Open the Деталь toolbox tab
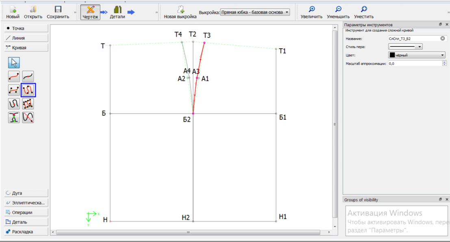 pos(26,222)
